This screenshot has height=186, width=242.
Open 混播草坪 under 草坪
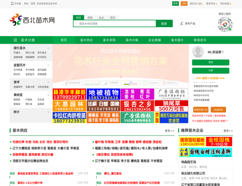[18, 87]
